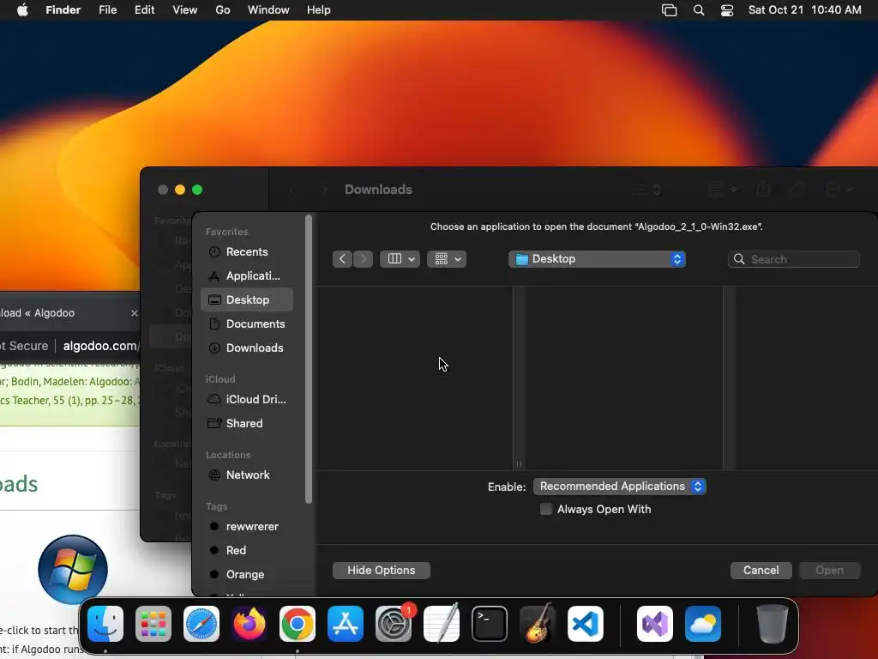
Task: Launch Safari from the Dock
Action: (x=201, y=624)
